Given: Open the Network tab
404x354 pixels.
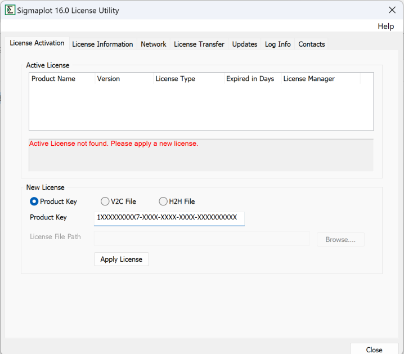Looking at the screenshot, I should (x=153, y=44).
